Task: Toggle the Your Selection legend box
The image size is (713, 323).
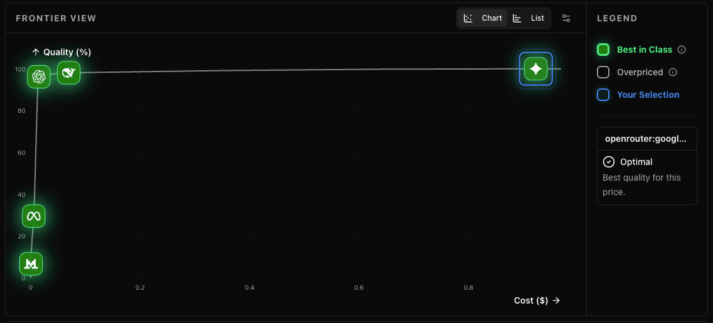Action: coord(603,95)
